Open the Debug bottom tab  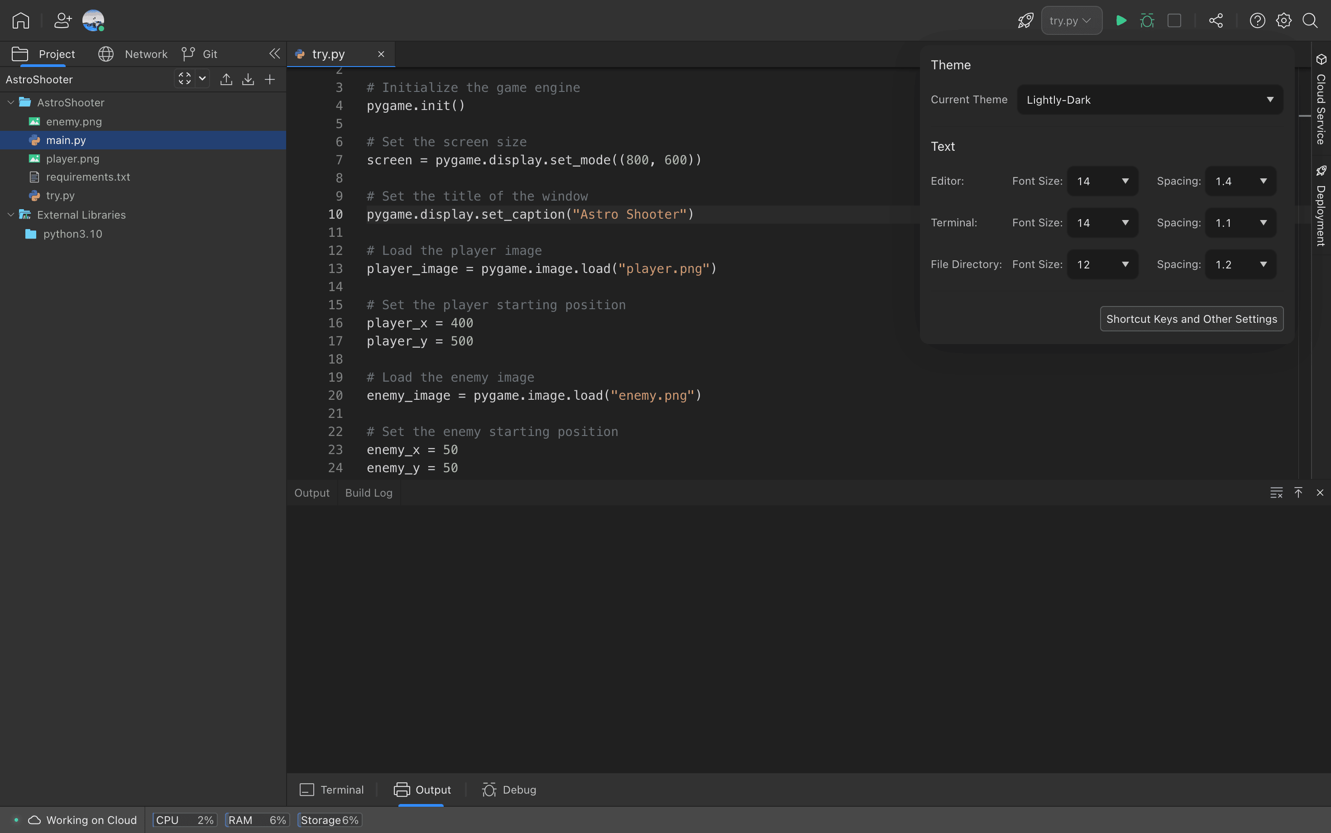click(x=509, y=790)
